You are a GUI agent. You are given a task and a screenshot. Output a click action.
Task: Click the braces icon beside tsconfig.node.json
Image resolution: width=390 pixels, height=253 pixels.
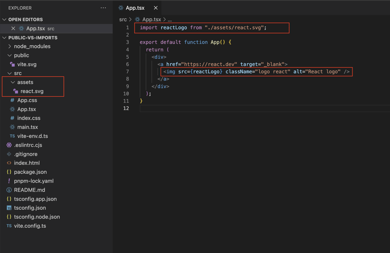click(9, 217)
